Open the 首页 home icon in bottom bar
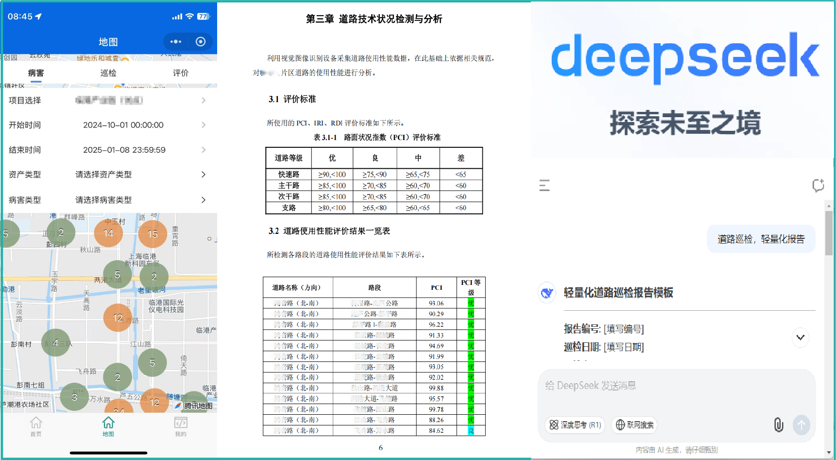Image resolution: width=836 pixels, height=460 pixels. tap(36, 426)
